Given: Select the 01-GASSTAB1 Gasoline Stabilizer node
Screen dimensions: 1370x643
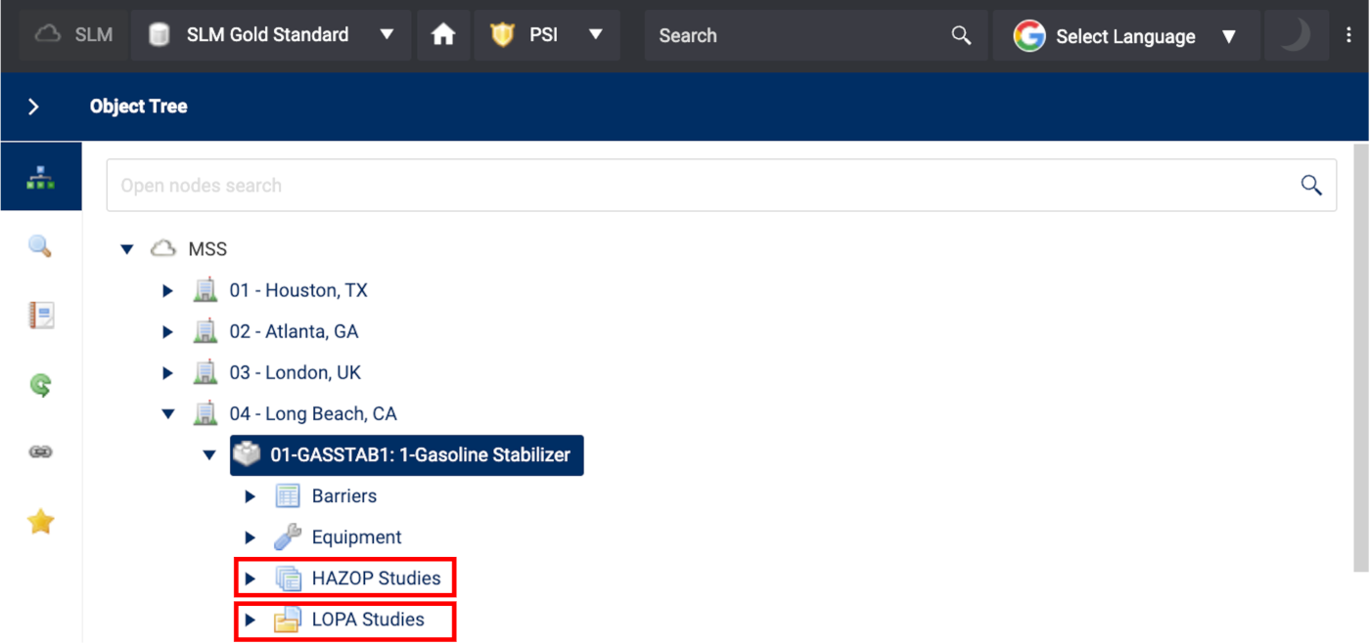Looking at the screenshot, I should click(419, 455).
